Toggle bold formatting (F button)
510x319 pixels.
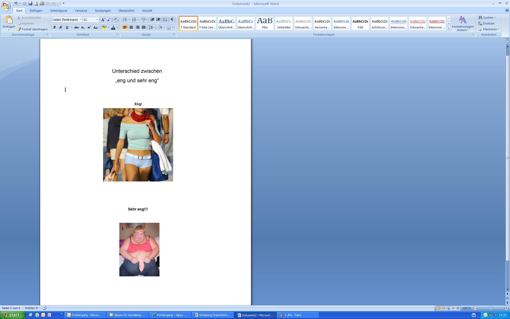55,27
